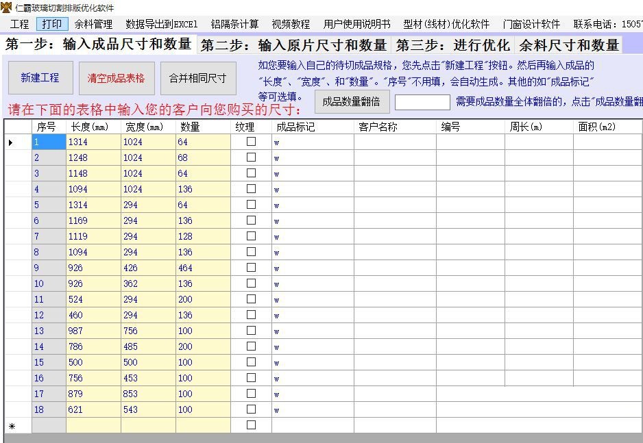The height and width of the screenshot is (443, 643).
Task: Select length cell 1169 in row 6
Action: (93, 220)
